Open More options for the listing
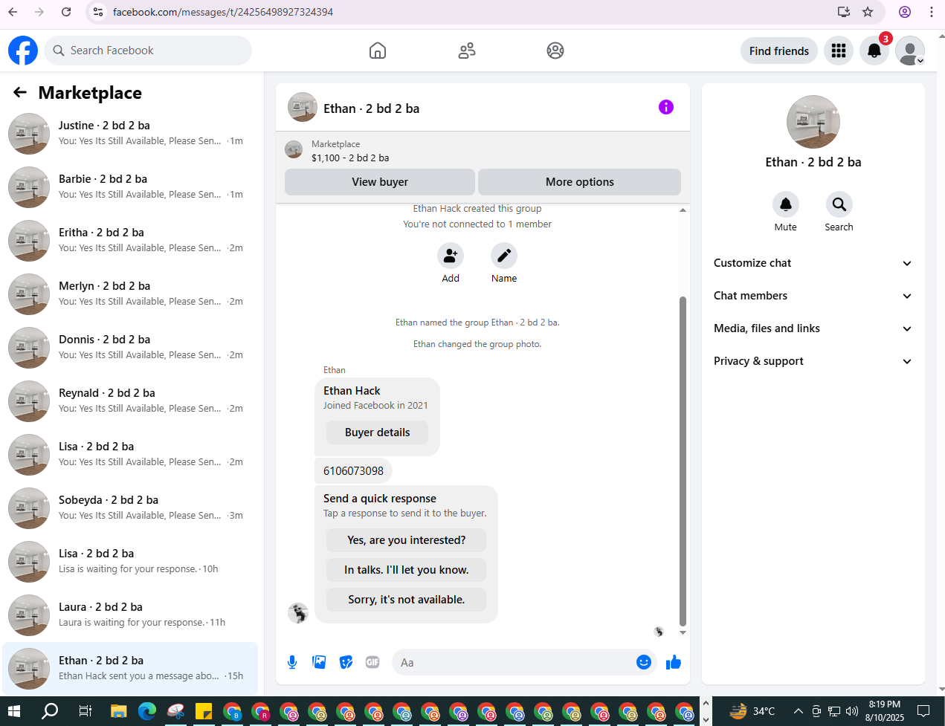 [x=580, y=182]
